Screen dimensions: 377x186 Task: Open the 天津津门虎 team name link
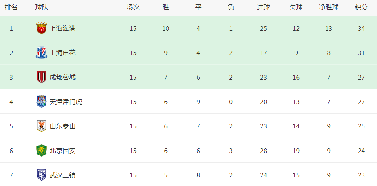click(66, 102)
